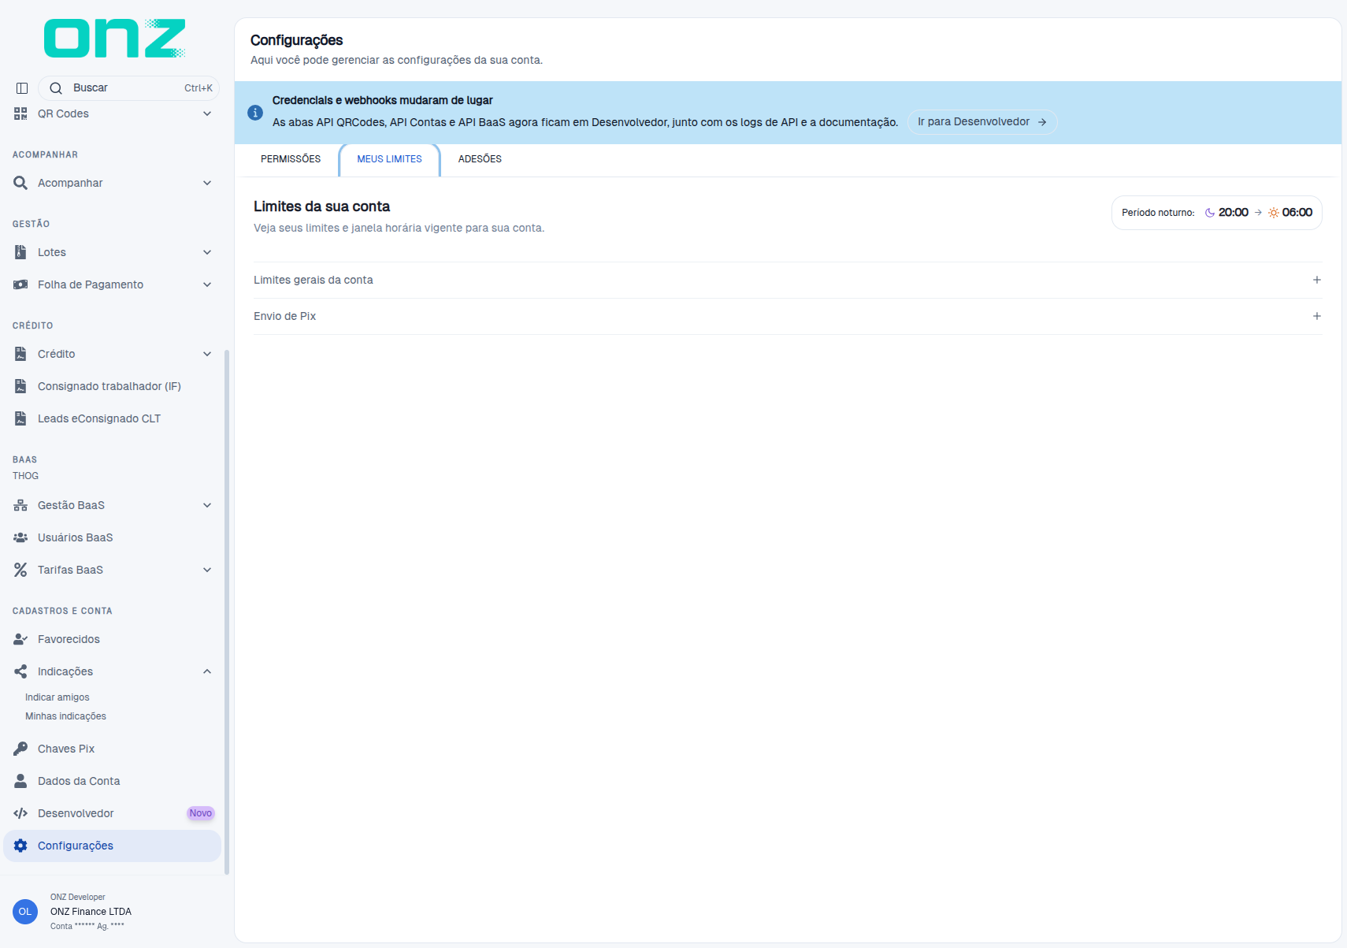The width and height of the screenshot is (1347, 948).
Task: Click the Desenvolvedor code icon
Action: coord(20,813)
